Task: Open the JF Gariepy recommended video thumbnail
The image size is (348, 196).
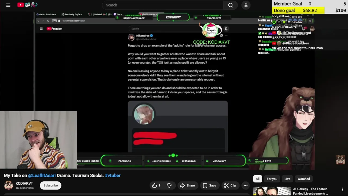Action: click(x=272, y=191)
